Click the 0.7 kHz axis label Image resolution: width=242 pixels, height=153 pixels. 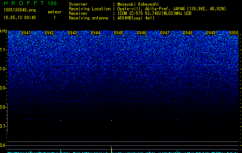tap(3, 126)
